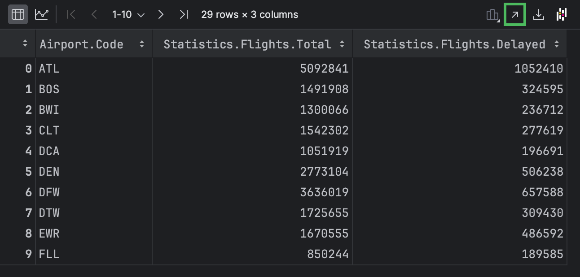Viewport: 580px width, 277px height.
Task: Switch to the table view icon
Action: click(x=18, y=14)
